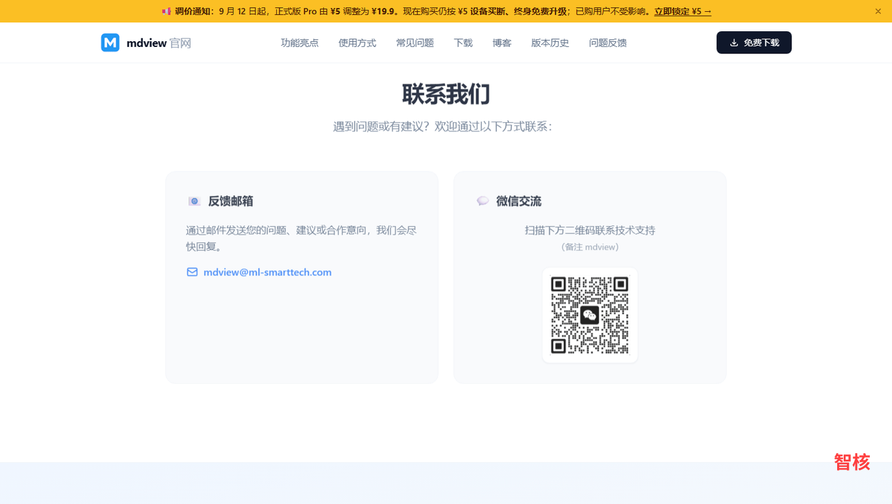Select 下载 in the top navigation

(463, 43)
